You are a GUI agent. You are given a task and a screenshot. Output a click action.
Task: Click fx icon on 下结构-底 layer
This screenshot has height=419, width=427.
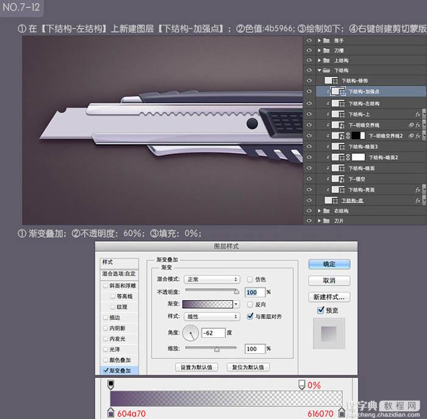click(x=418, y=201)
